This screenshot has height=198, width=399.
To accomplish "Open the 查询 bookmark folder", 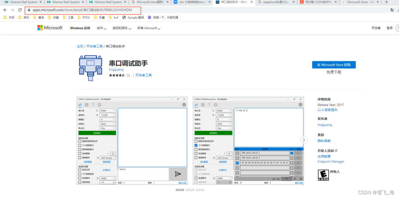I will [x=38, y=17].
